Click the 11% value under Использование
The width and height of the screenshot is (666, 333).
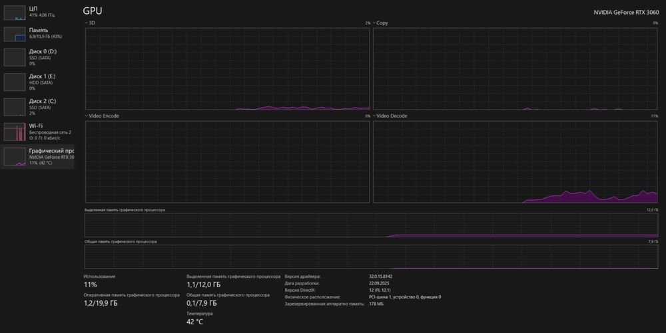[x=91, y=284]
